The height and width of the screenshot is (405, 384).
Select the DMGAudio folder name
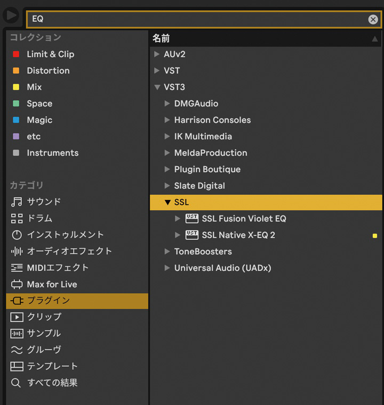point(196,104)
